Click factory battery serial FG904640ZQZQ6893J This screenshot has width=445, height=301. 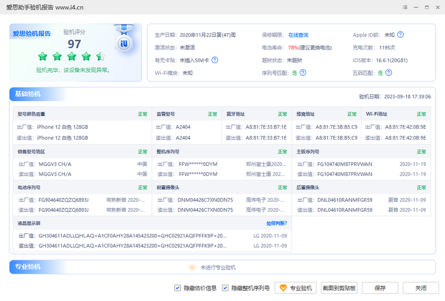point(64,200)
